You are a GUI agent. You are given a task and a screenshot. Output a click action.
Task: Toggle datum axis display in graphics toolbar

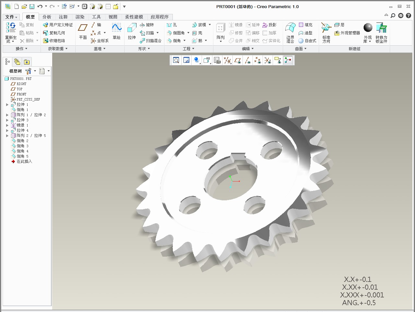(x=248, y=60)
